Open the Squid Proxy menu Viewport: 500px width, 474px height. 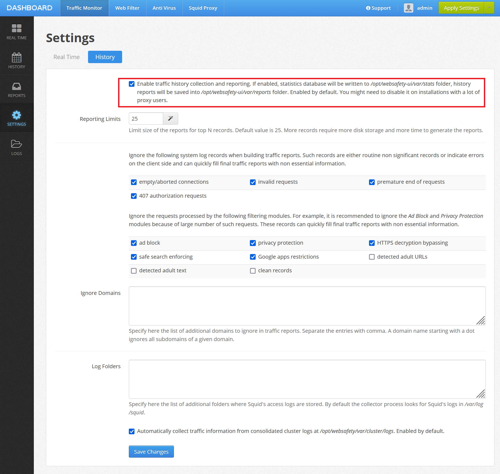pos(203,8)
